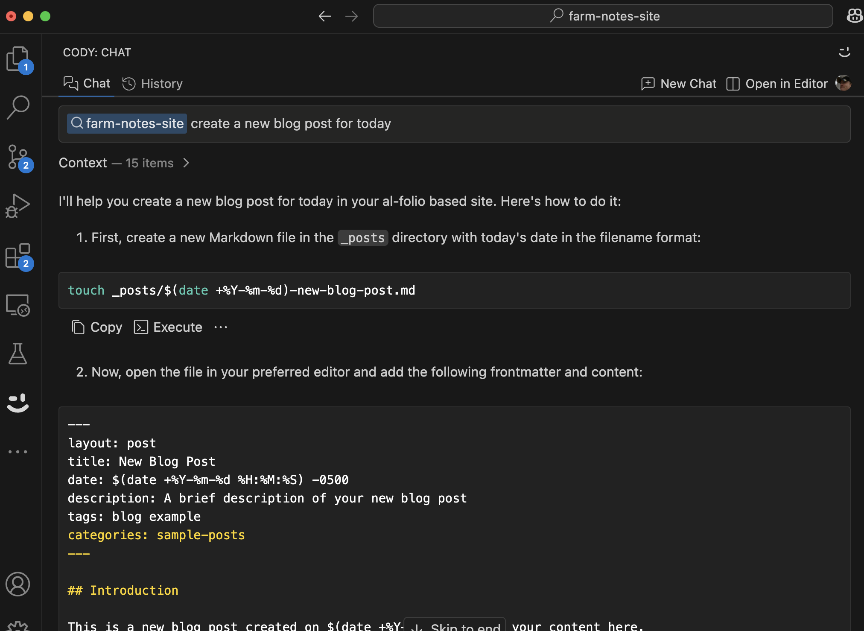The height and width of the screenshot is (631, 864).
Task: Switch to the History tab
Action: 152,84
